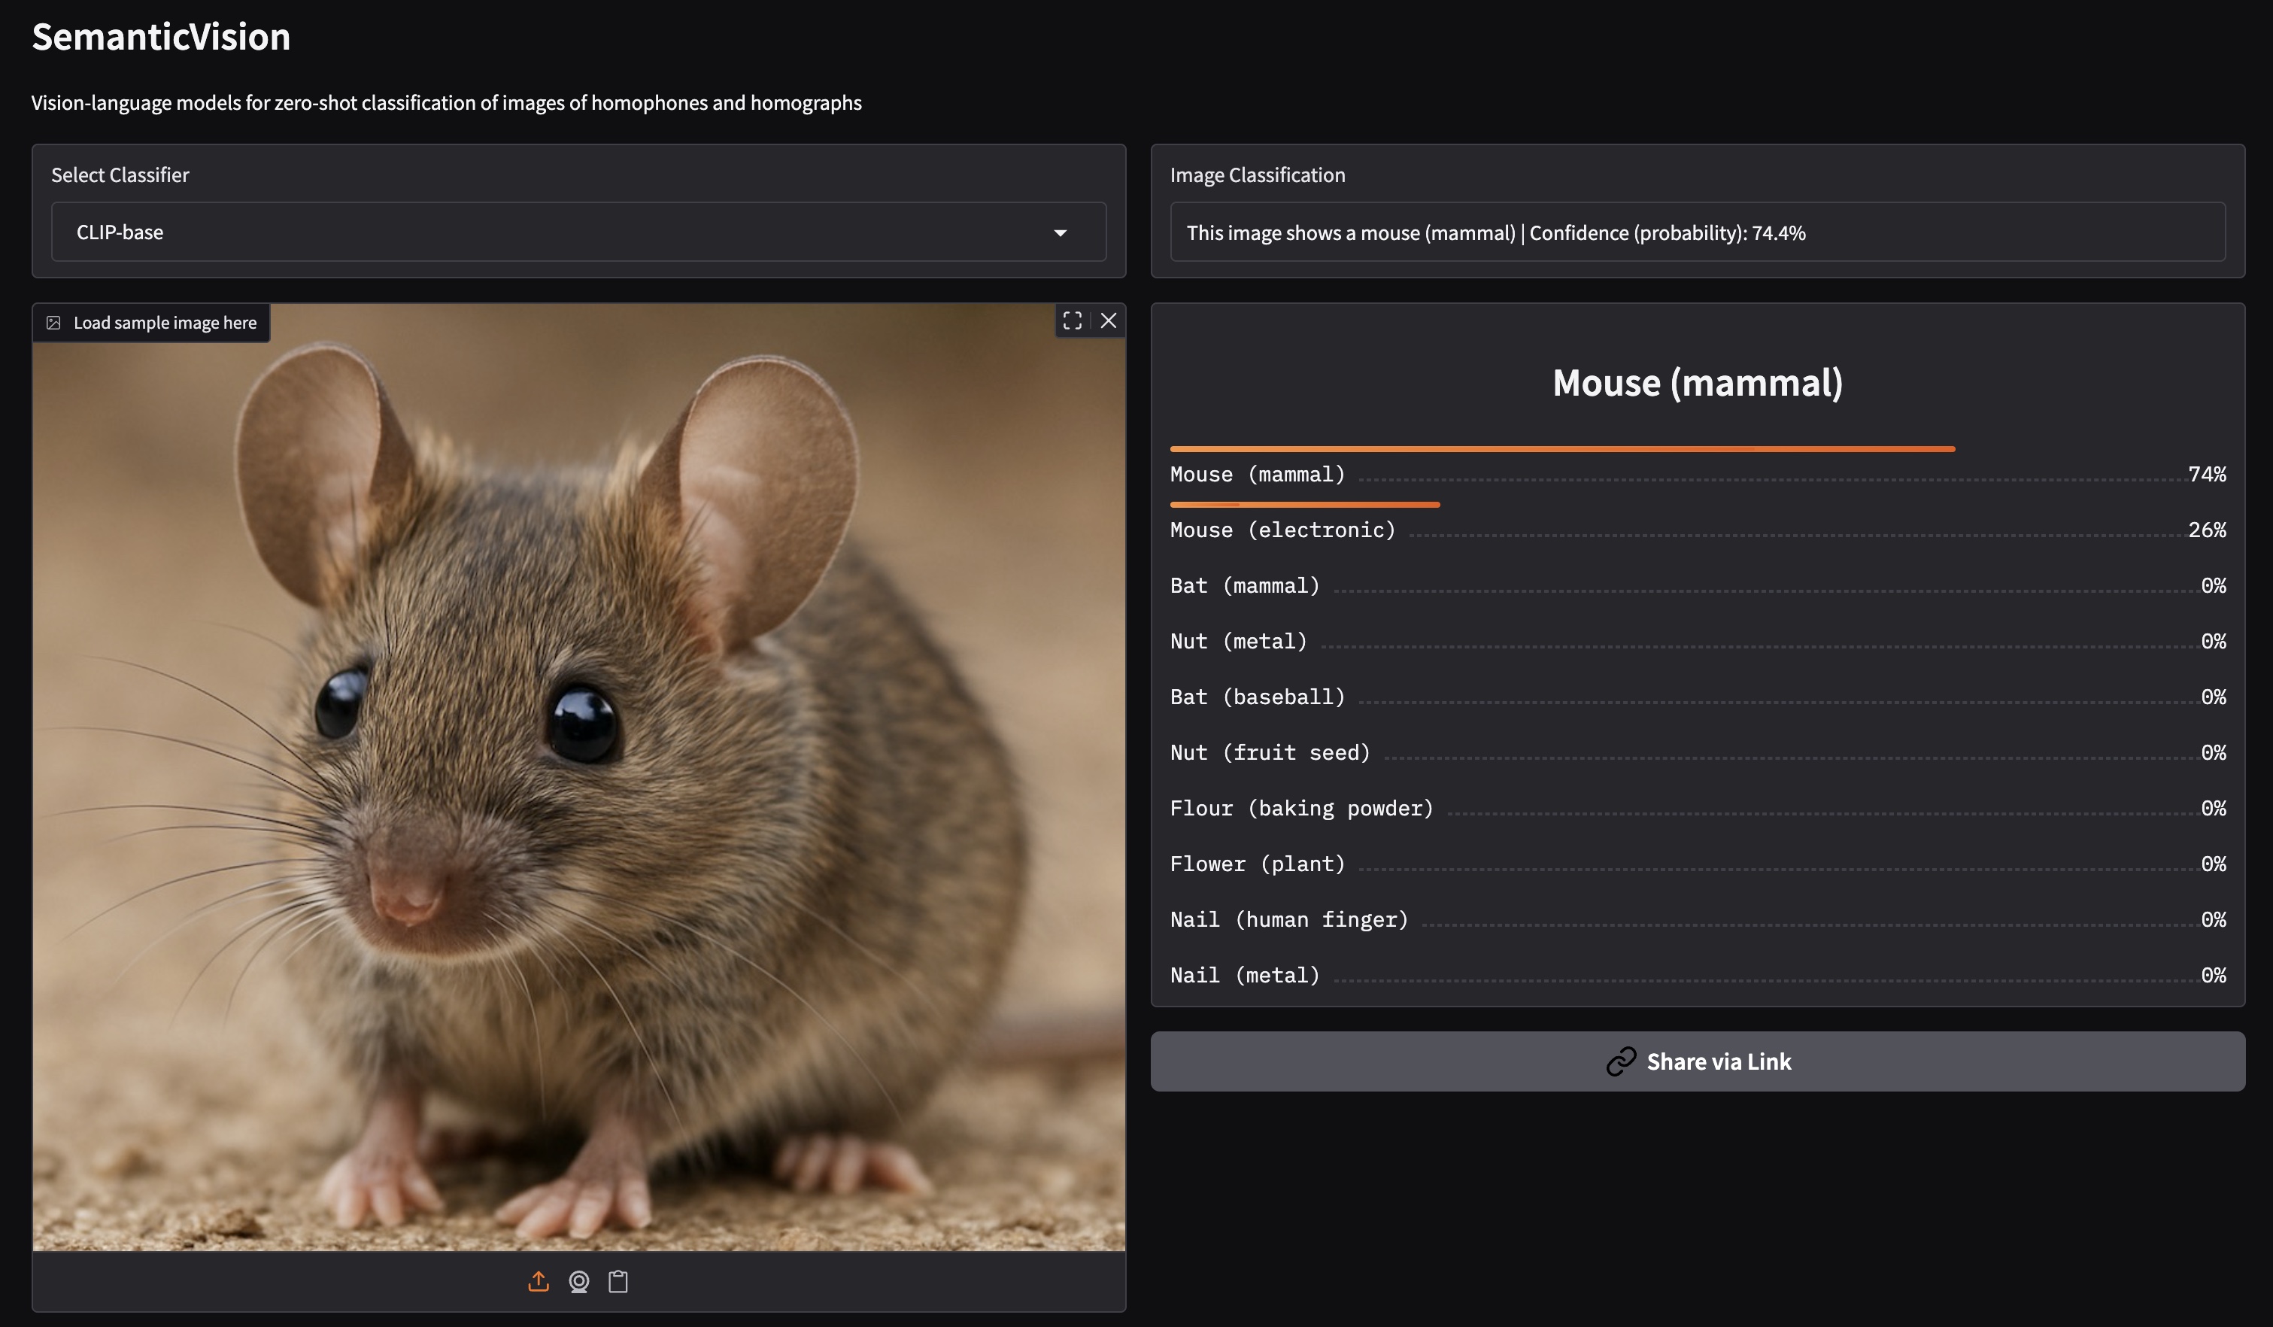Select the Mouse (mammal) 74% result row
2273x1327 pixels.
click(1696, 475)
